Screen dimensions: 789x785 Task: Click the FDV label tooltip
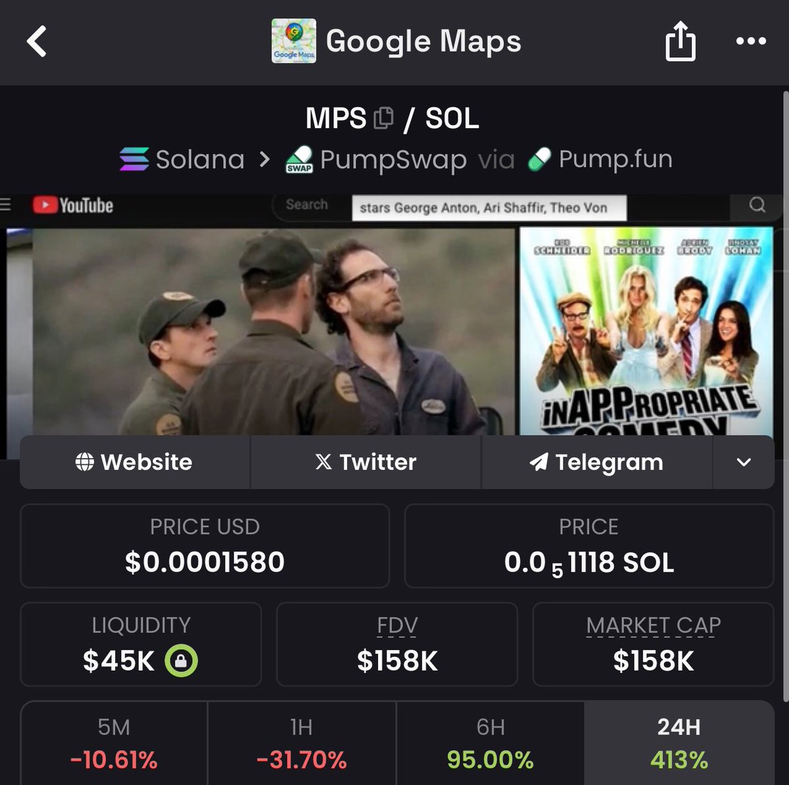pos(397,625)
